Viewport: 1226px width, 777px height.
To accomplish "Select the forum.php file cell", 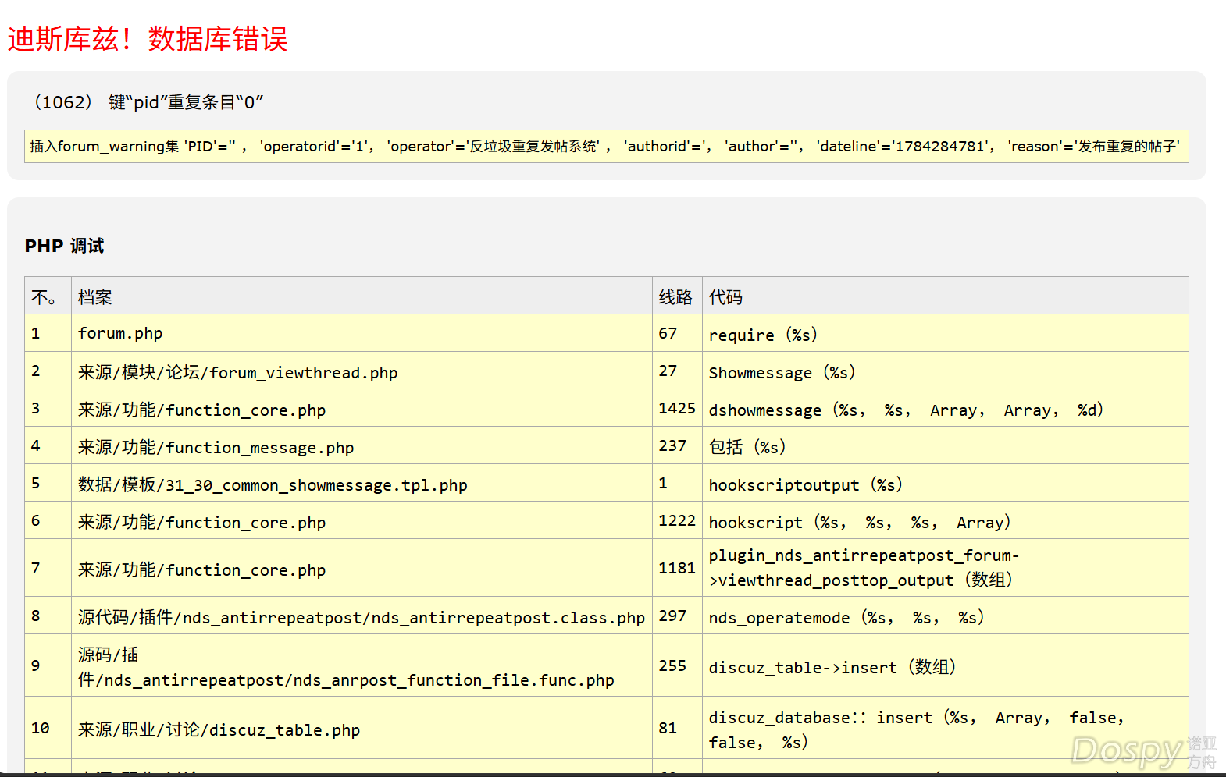I will (x=362, y=333).
